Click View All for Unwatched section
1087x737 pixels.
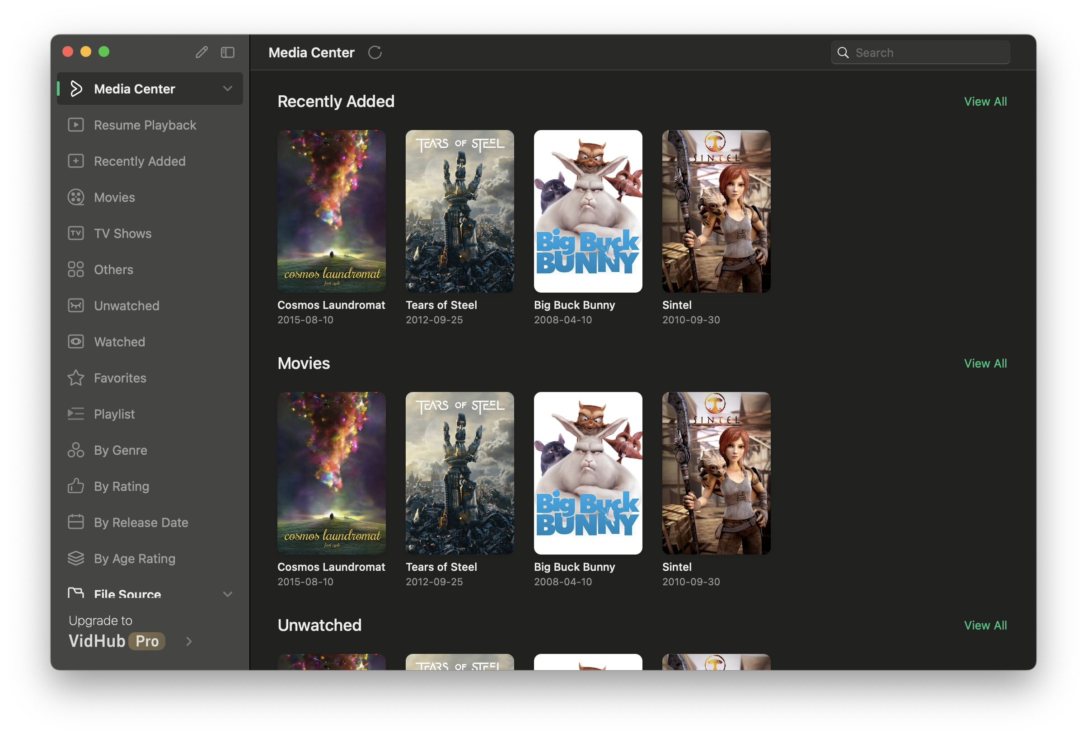(x=985, y=625)
